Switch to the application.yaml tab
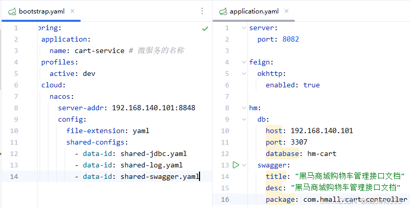This screenshot has width=410, height=208. point(254,11)
